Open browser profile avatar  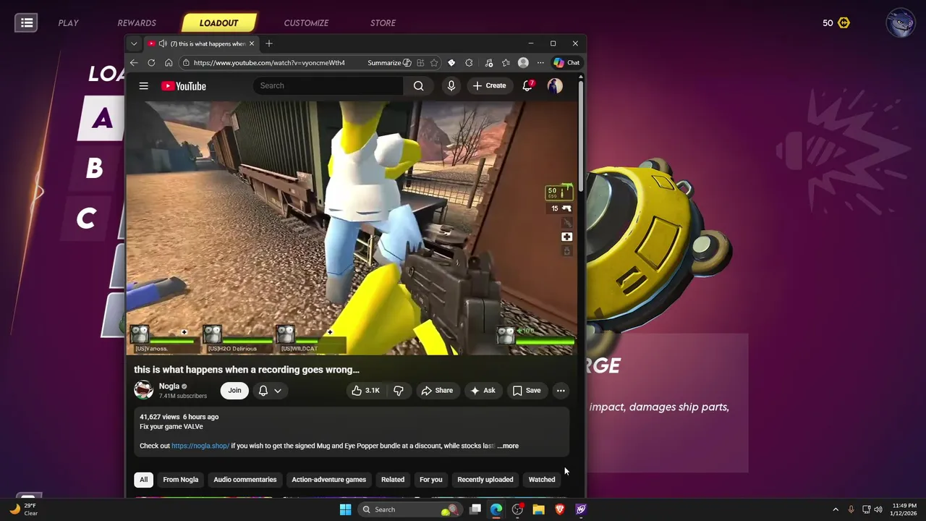[523, 63]
